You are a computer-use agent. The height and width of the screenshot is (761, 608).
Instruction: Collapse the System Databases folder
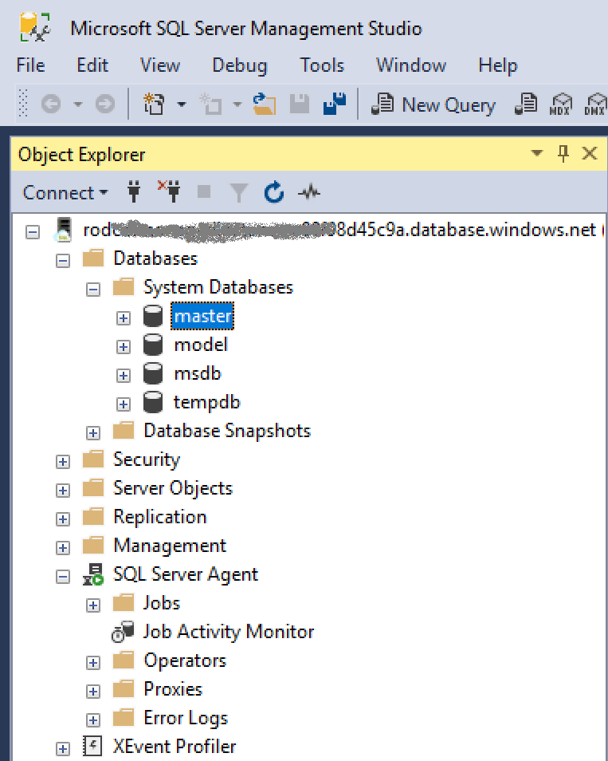[x=93, y=289]
